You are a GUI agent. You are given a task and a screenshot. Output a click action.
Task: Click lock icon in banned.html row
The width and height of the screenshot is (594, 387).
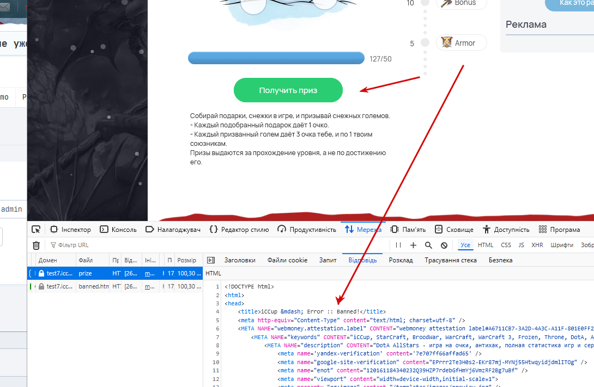click(x=41, y=286)
